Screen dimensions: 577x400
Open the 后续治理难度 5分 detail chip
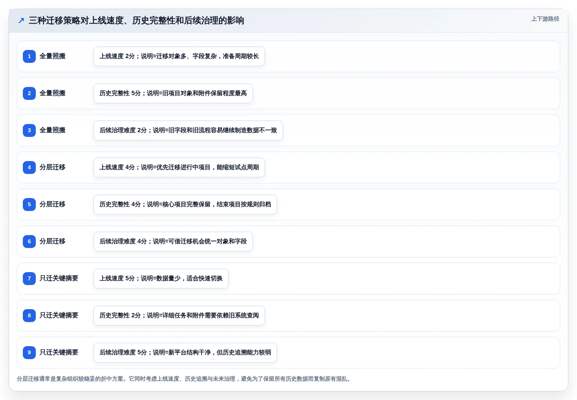click(x=185, y=353)
